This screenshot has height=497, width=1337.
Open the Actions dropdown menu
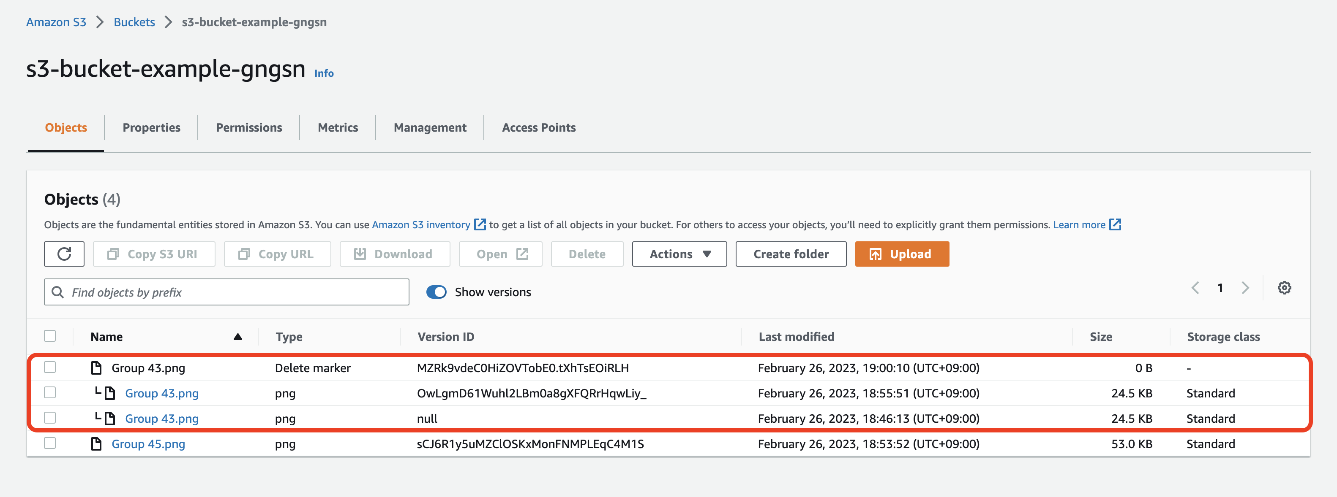679,254
